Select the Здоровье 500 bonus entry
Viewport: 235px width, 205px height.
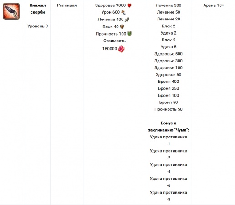click(169, 54)
